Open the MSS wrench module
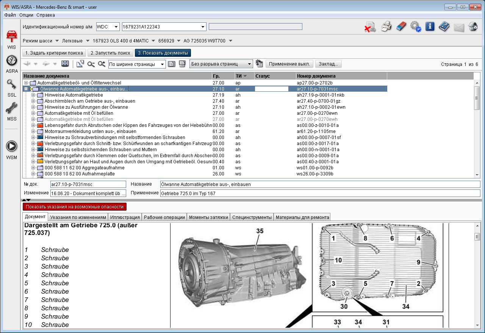Screen dimensions: 485x333 coord(11,109)
